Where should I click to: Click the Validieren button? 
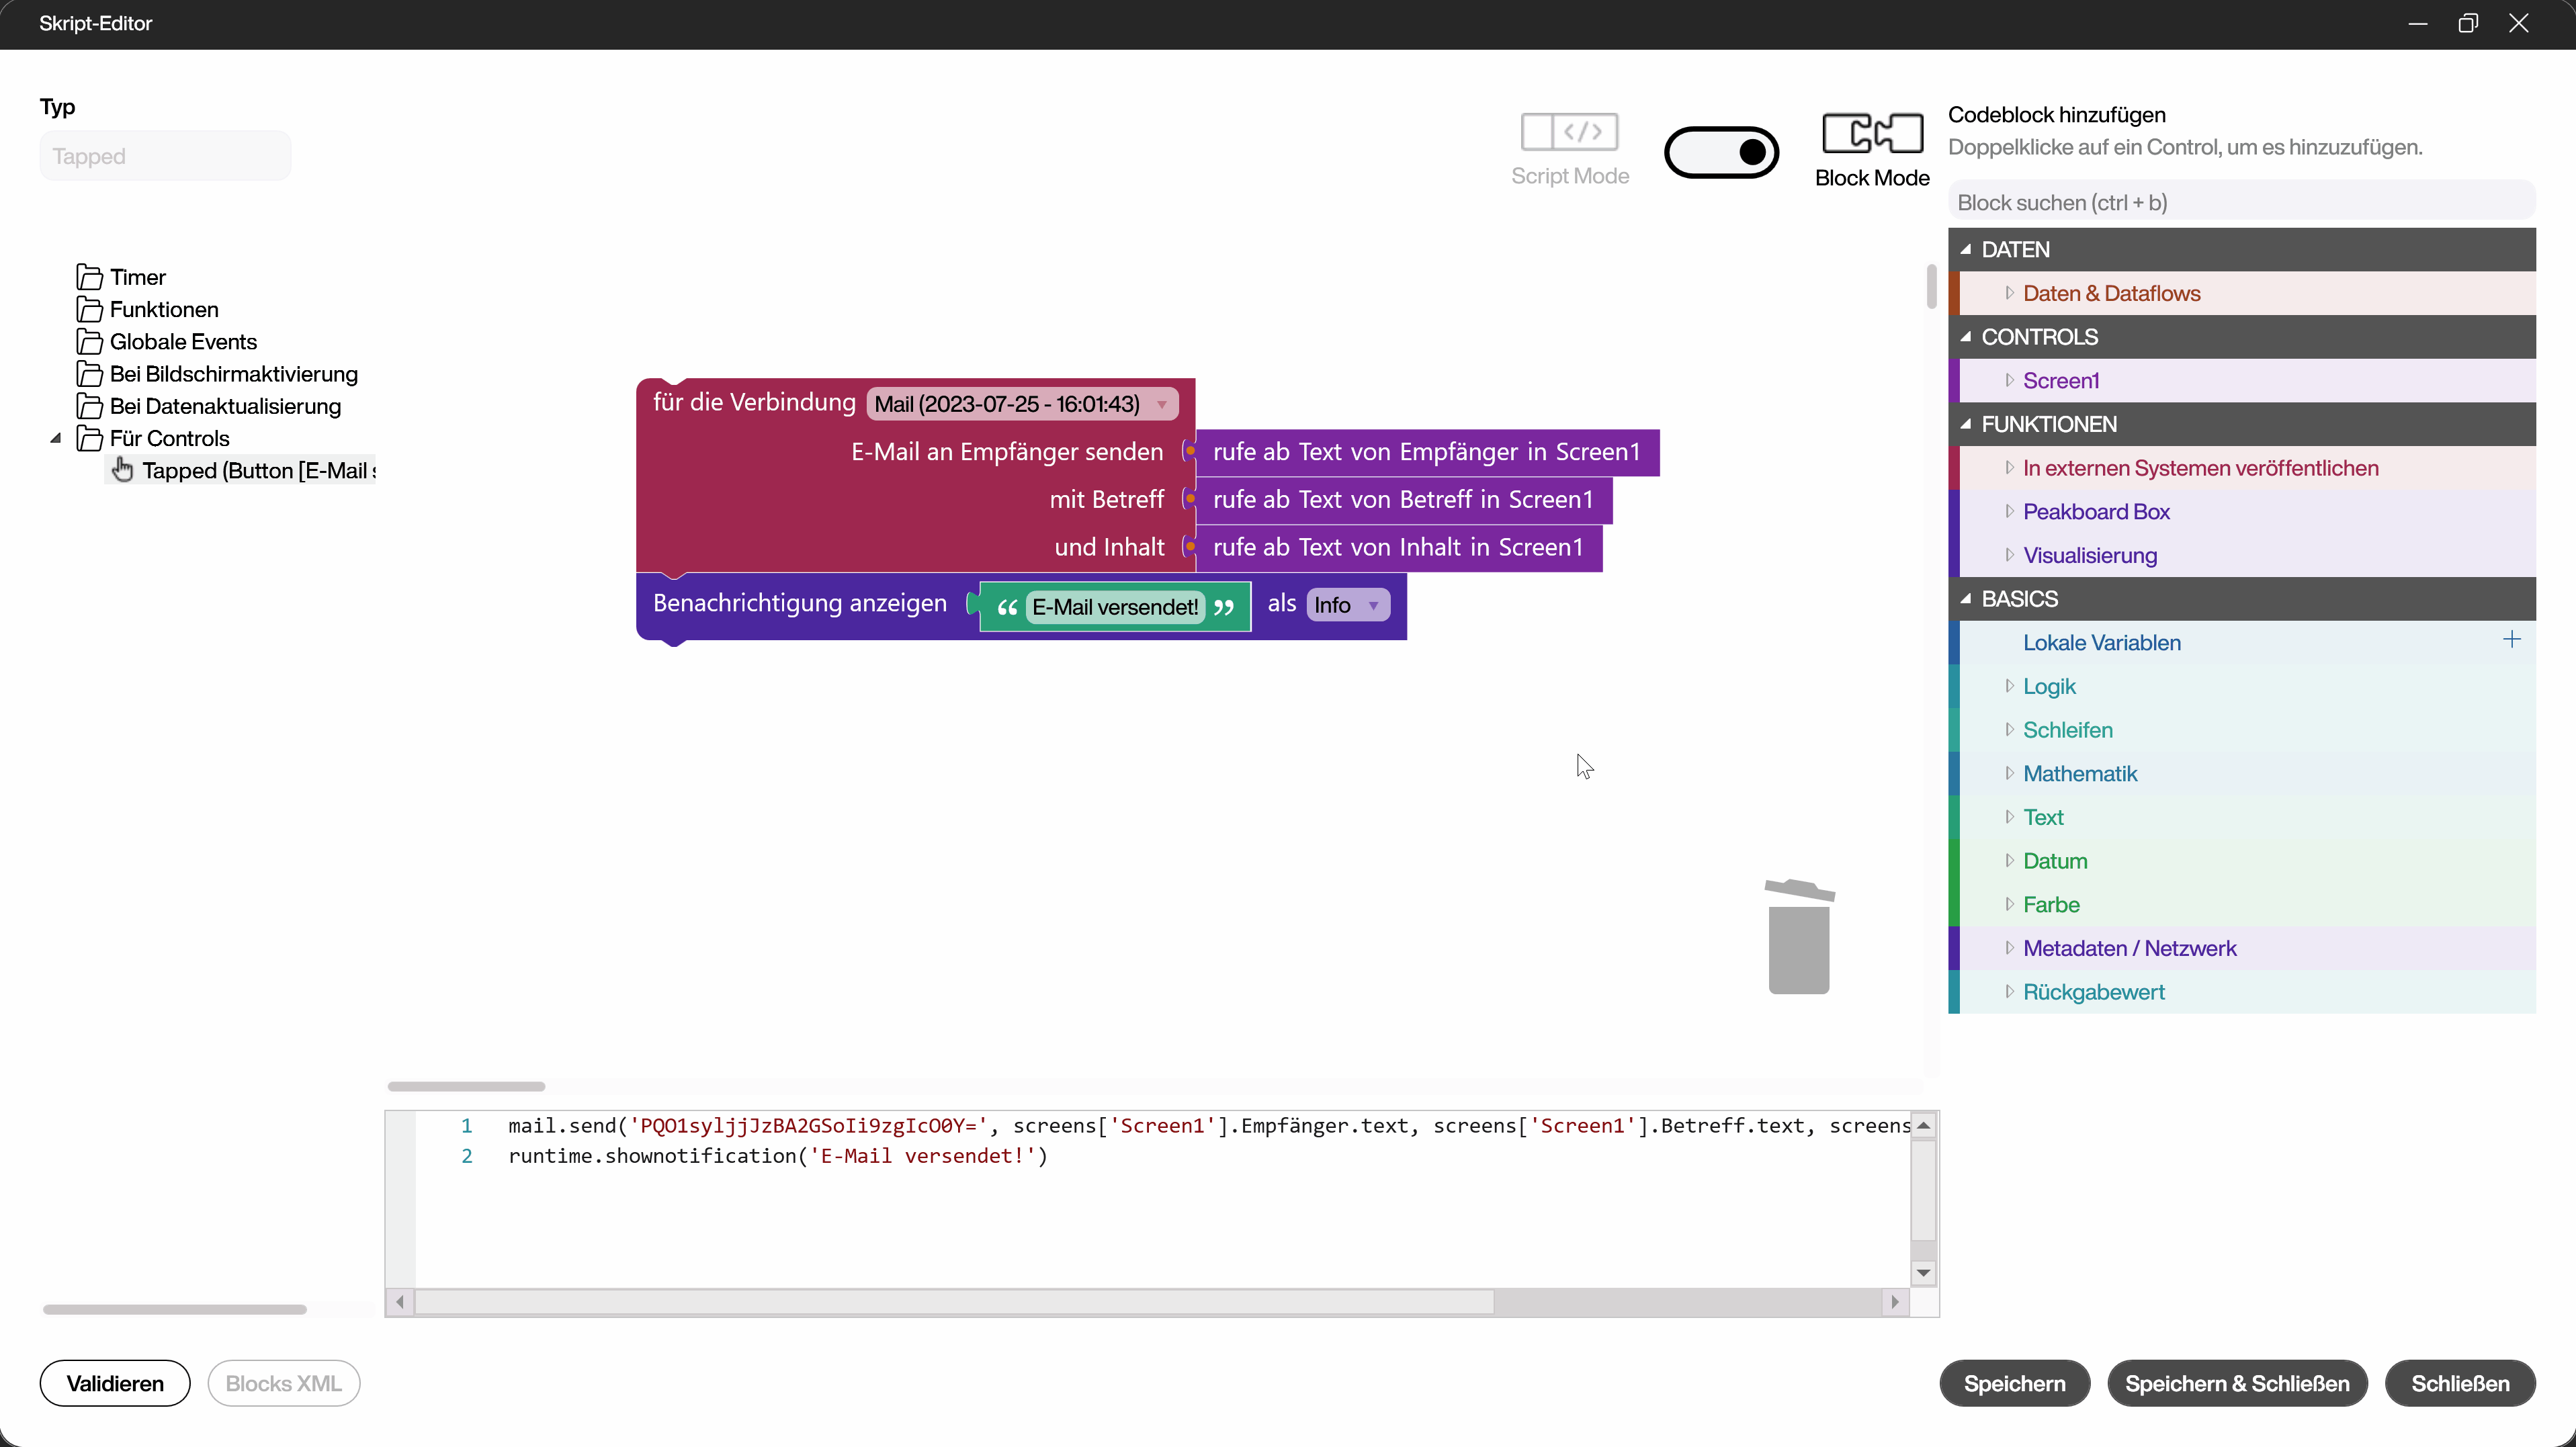click(115, 1383)
